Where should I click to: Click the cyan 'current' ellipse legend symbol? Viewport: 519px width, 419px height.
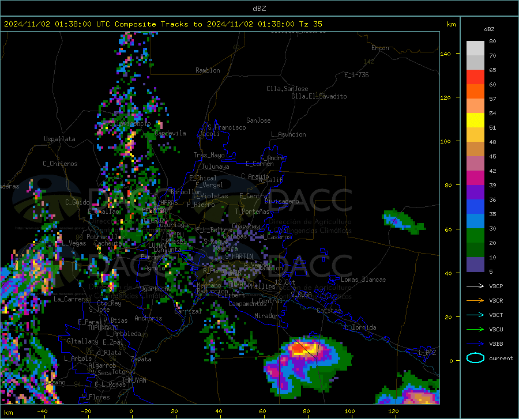(x=475, y=358)
